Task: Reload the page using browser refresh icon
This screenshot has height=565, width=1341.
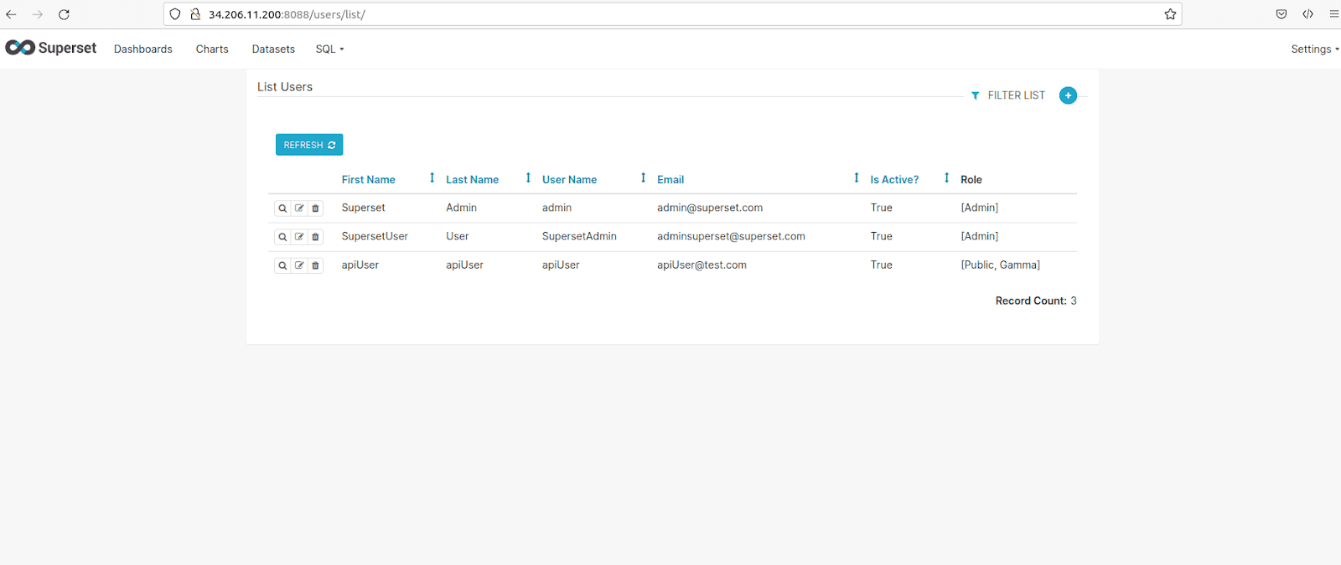Action: pyautogui.click(x=64, y=14)
